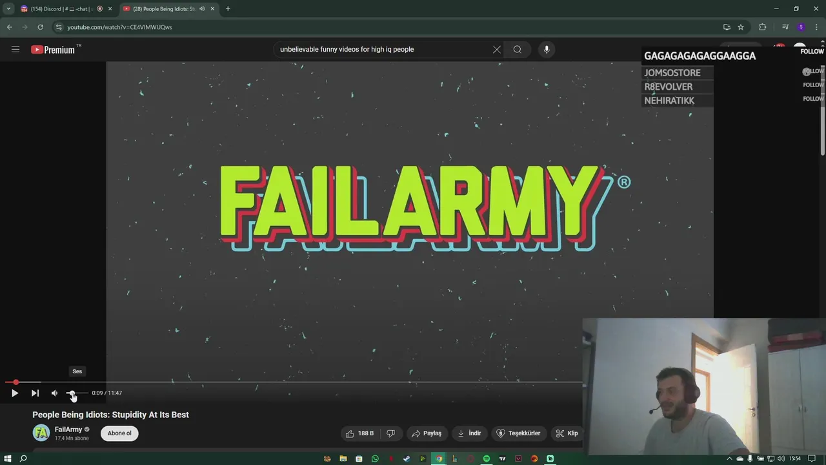Screen dimensions: 826x465
Task: Click the search magnifier button
Action: click(518, 49)
